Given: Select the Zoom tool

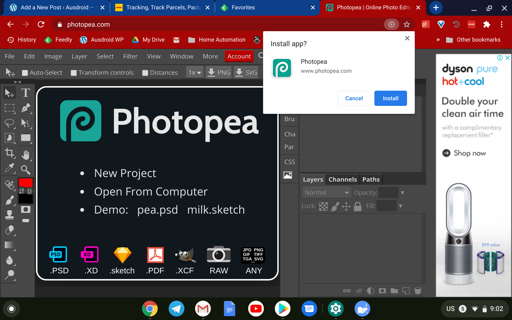Looking at the screenshot, I should [x=26, y=170].
